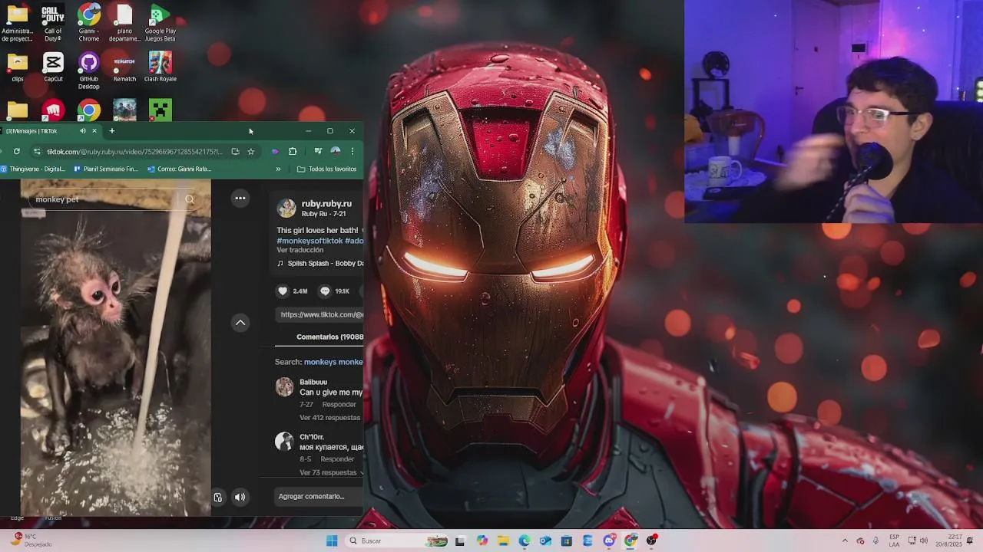Mute the TikTok tab via speaker icon
This screenshot has height=552, width=983.
(82, 130)
